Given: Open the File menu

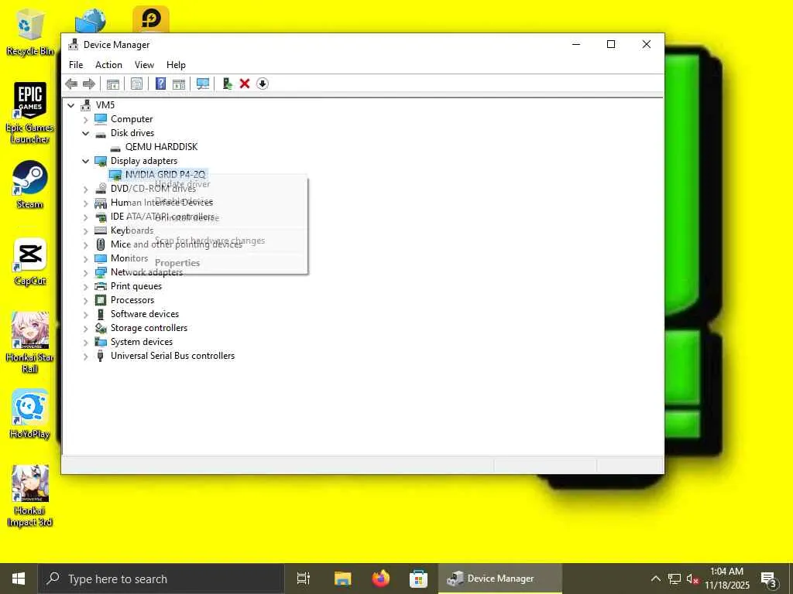Looking at the screenshot, I should (x=76, y=65).
